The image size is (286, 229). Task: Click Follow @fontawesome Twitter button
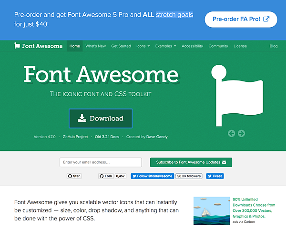[x=153, y=176]
